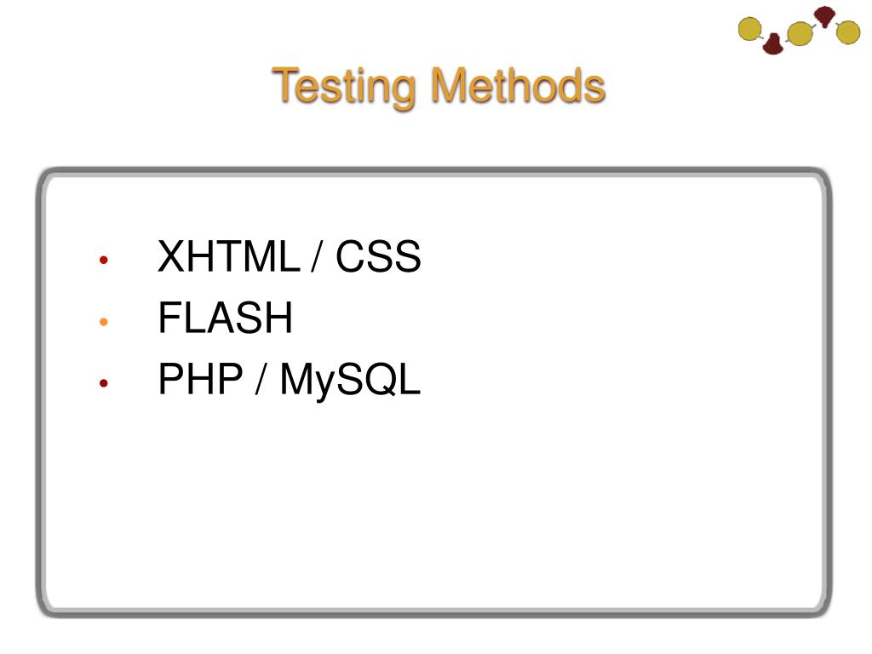The image size is (872, 654).
Task: Click the middle yellow circle in logo
Action: pyautogui.click(x=800, y=33)
